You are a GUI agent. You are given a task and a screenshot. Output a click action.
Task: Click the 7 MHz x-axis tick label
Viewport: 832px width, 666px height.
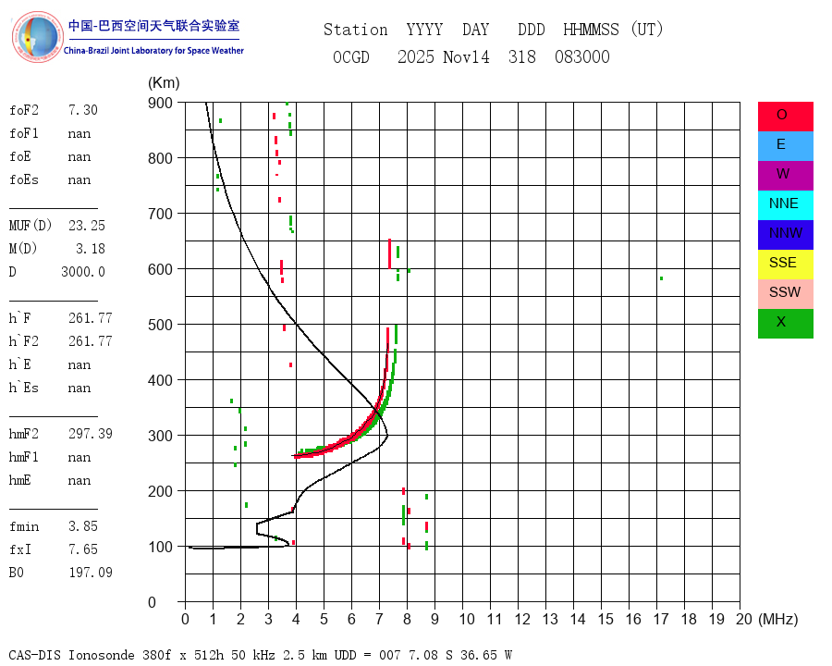click(x=379, y=619)
